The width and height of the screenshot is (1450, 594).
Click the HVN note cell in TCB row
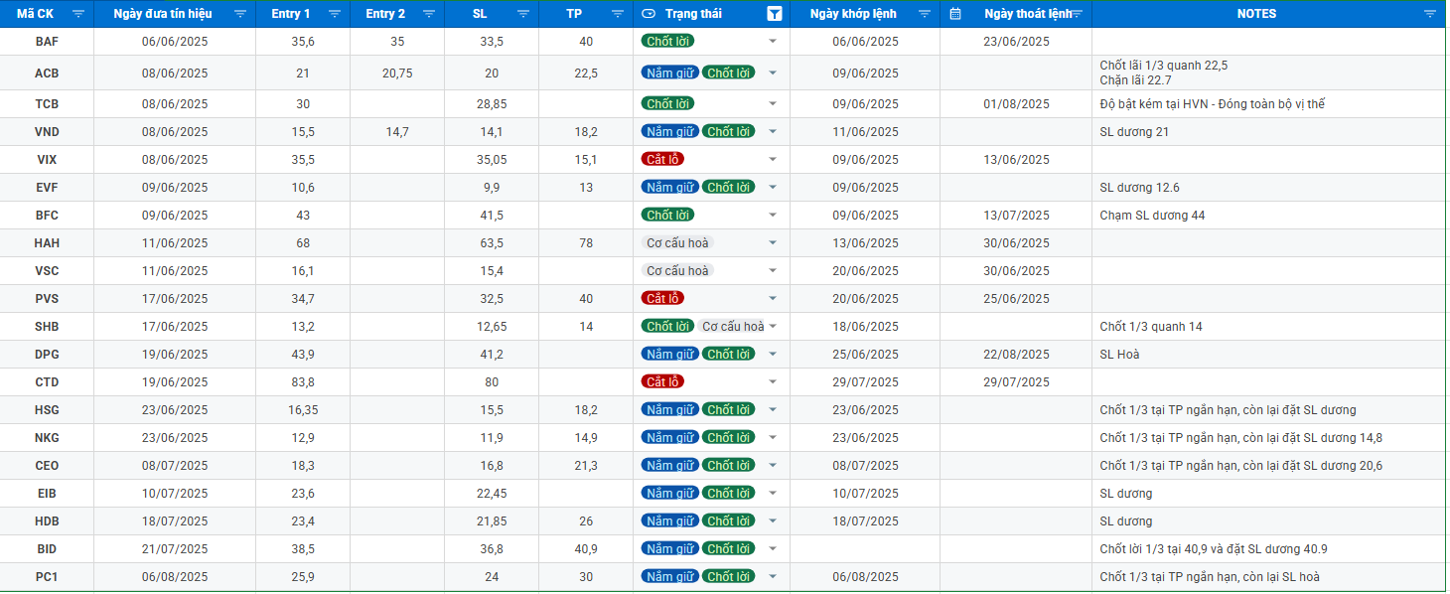(x=1212, y=104)
